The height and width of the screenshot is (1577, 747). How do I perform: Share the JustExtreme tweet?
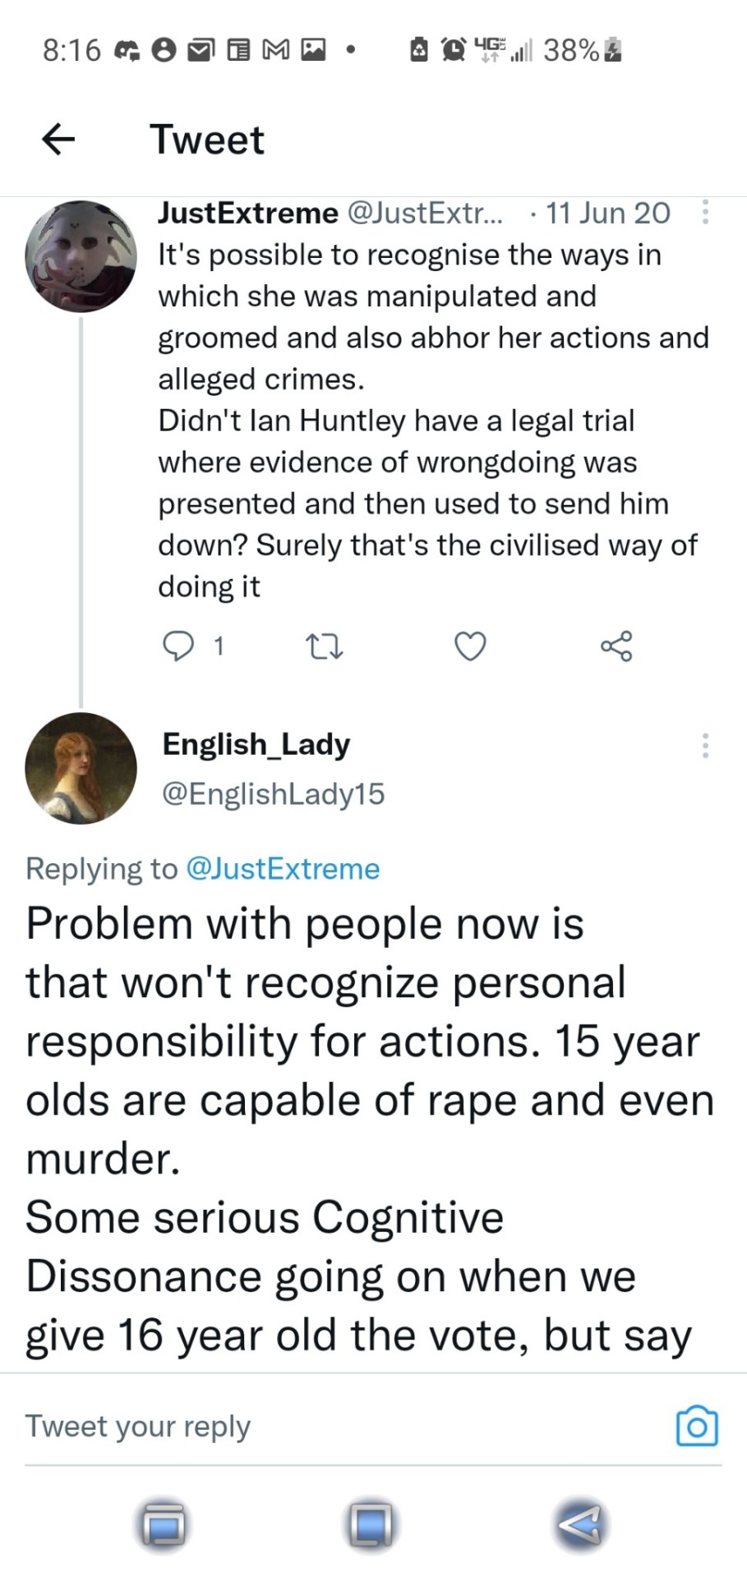tap(616, 646)
